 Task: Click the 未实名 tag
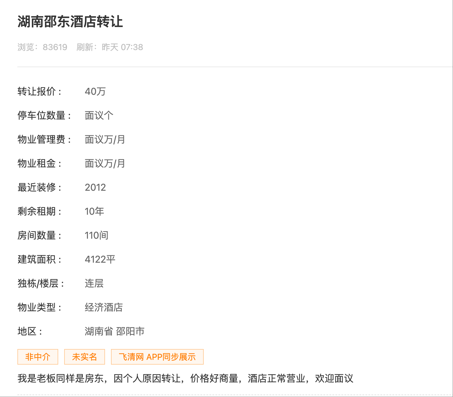point(85,357)
